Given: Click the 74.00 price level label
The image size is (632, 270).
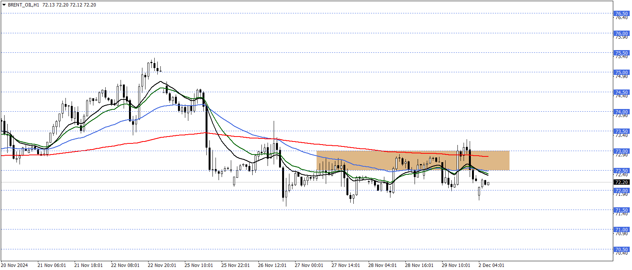Looking at the screenshot, I should tap(621, 112).
